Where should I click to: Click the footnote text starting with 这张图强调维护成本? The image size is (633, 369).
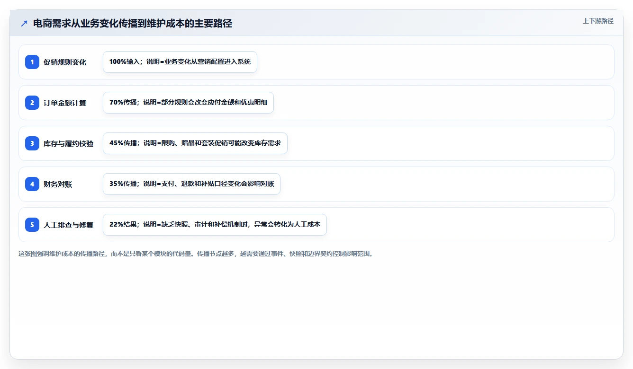coord(196,254)
